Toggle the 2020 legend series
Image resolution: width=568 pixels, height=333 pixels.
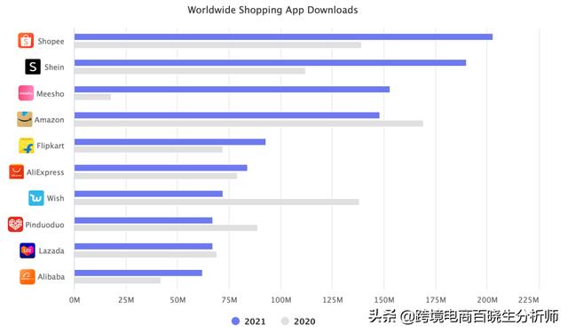[298, 321]
